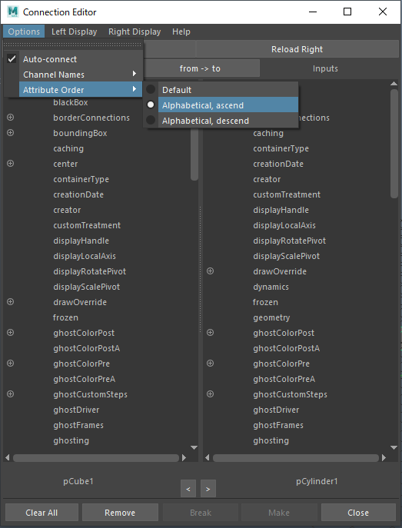The height and width of the screenshot is (528, 402).
Task: Toggle the Auto-connect checkbox
Action: pyautogui.click(x=12, y=59)
